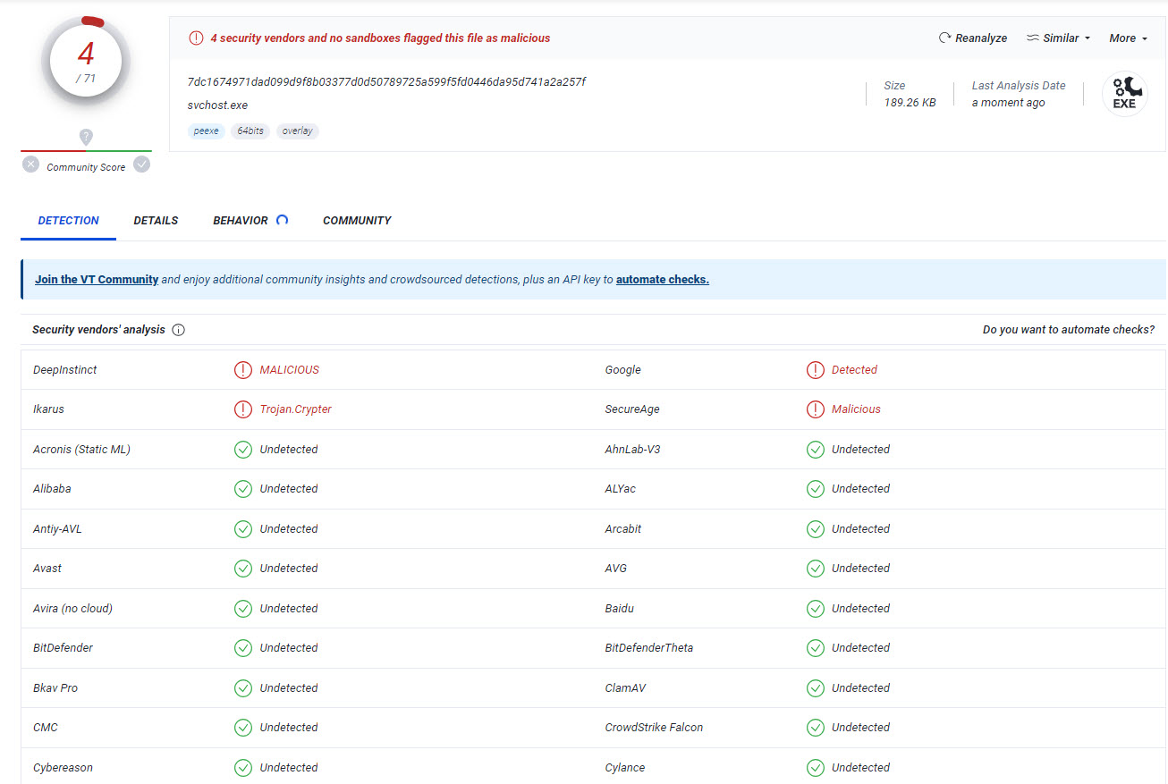
Task: Click the AhnLab-V3 undetected check icon
Action: pyautogui.click(x=815, y=450)
